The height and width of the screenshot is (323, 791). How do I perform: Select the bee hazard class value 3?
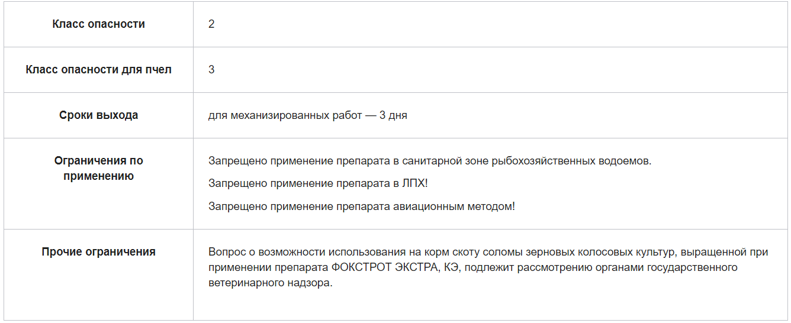[x=211, y=70]
